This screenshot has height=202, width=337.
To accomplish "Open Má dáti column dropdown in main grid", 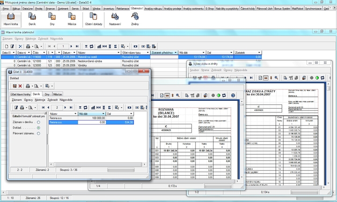I will click(203, 52).
